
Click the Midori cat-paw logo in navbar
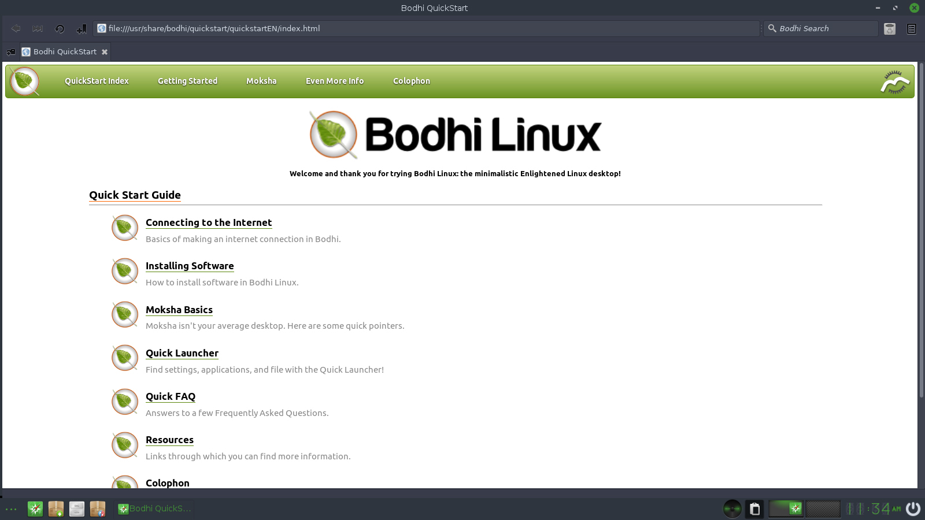(x=895, y=82)
